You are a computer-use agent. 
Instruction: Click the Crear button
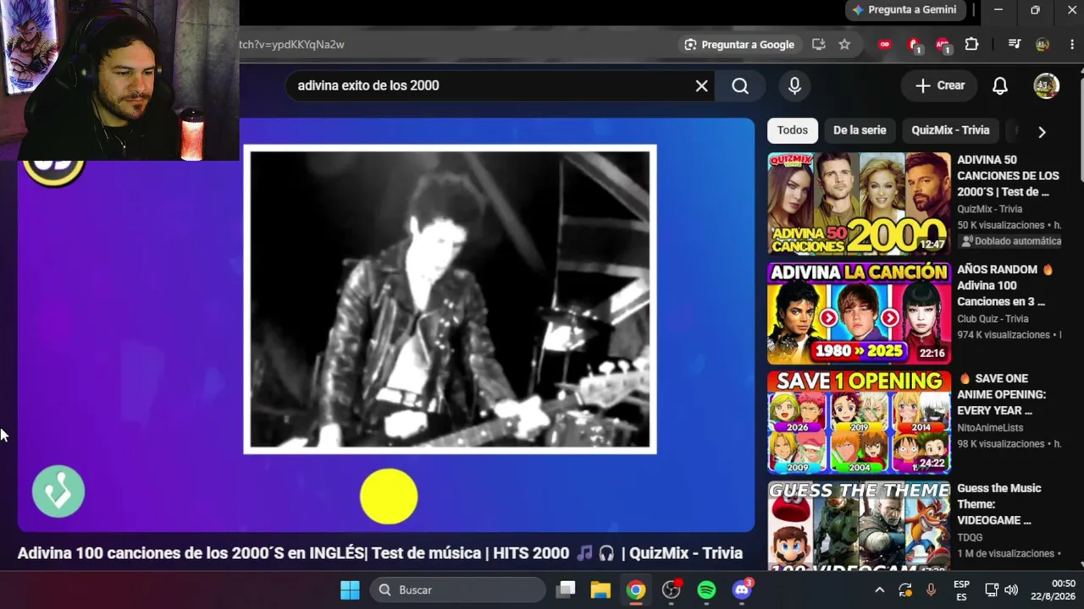click(x=940, y=85)
